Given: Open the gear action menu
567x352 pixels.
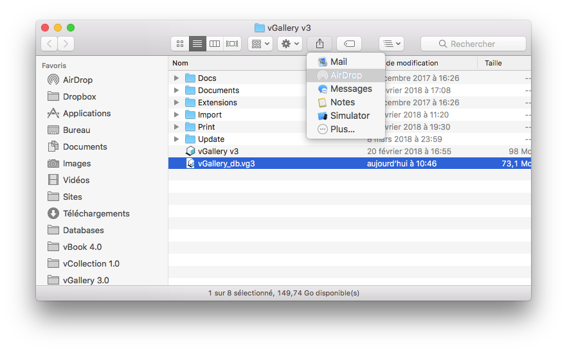Looking at the screenshot, I should click(x=290, y=44).
